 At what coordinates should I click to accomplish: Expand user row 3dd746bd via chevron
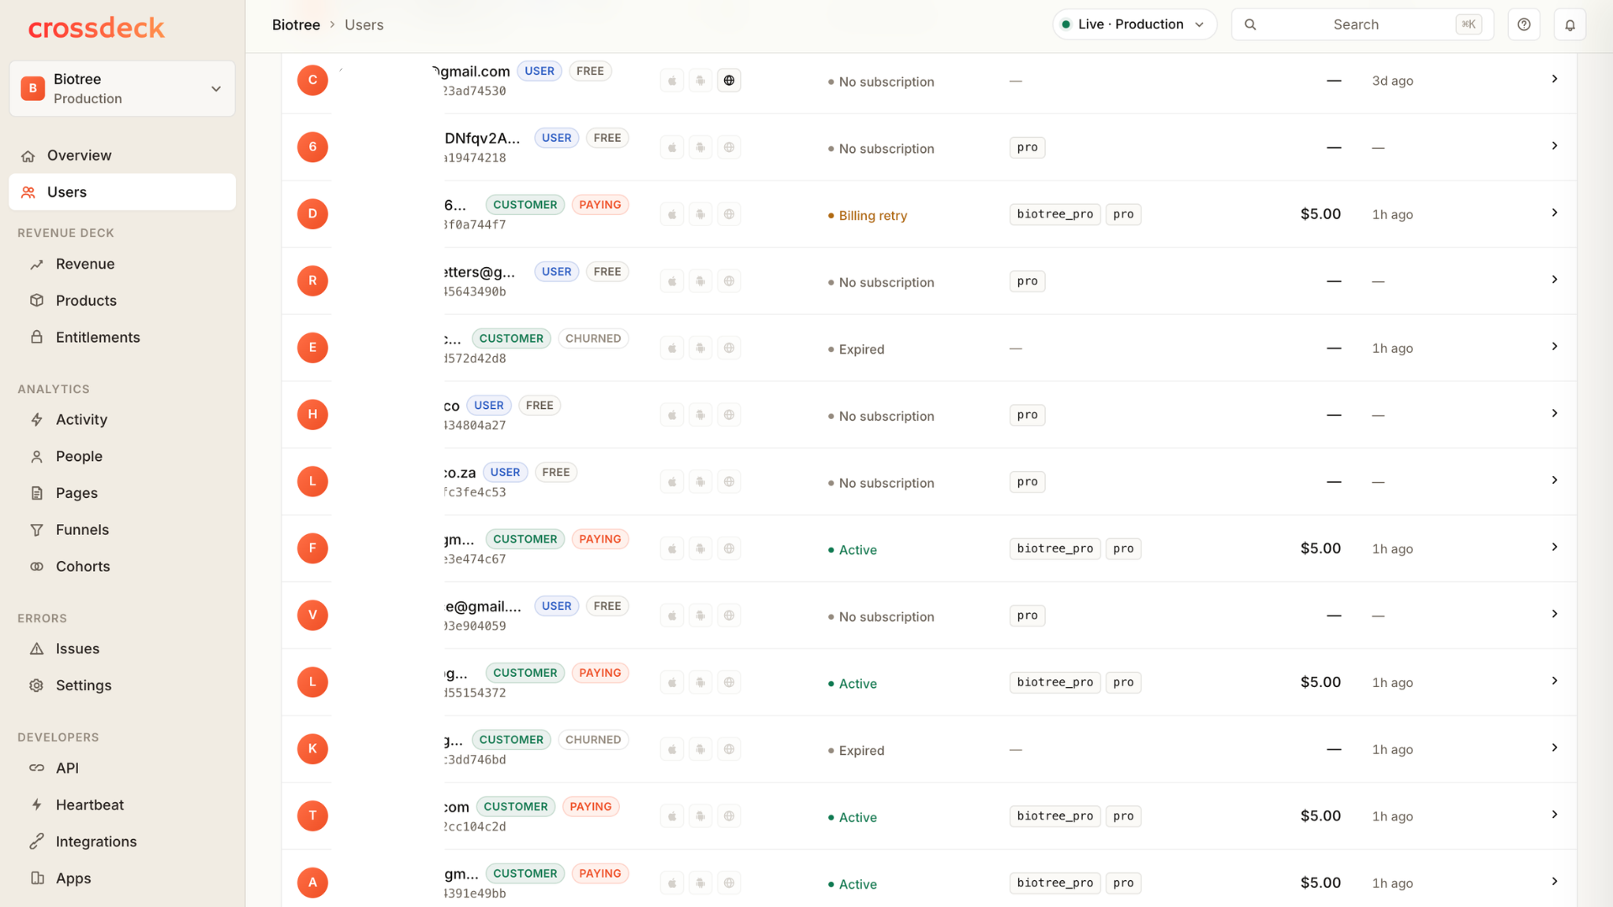pos(1554,747)
